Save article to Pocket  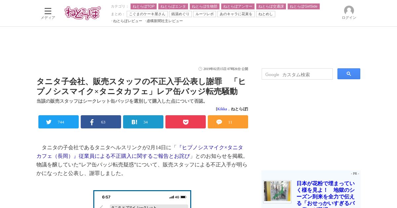coord(186,122)
